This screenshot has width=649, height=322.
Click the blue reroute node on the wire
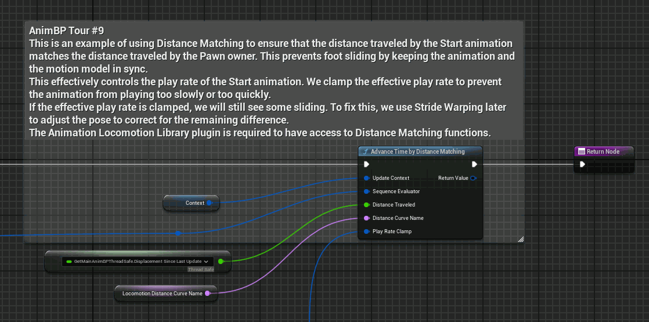pos(178,233)
